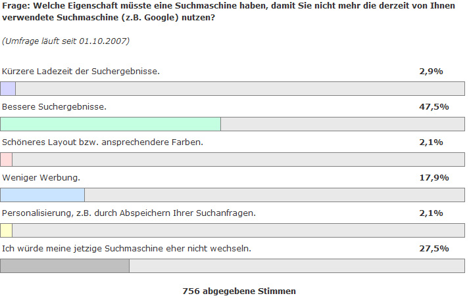Viewport: 469px width, 298px height.
Task: Click the dark gray filled bar for nicht wechseln
Action: (x=65, y=266)
